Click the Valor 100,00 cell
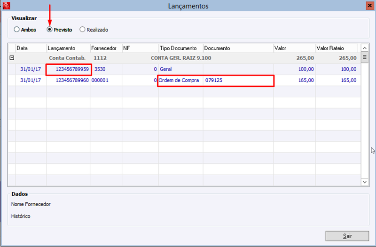376x247 pixels. (x=295, y=69)
